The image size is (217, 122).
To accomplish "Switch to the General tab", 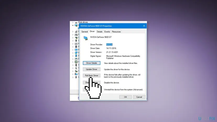I will (85, 32).
